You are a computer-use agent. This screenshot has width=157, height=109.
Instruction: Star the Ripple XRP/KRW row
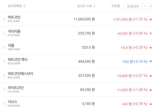[x=4, y=47]
